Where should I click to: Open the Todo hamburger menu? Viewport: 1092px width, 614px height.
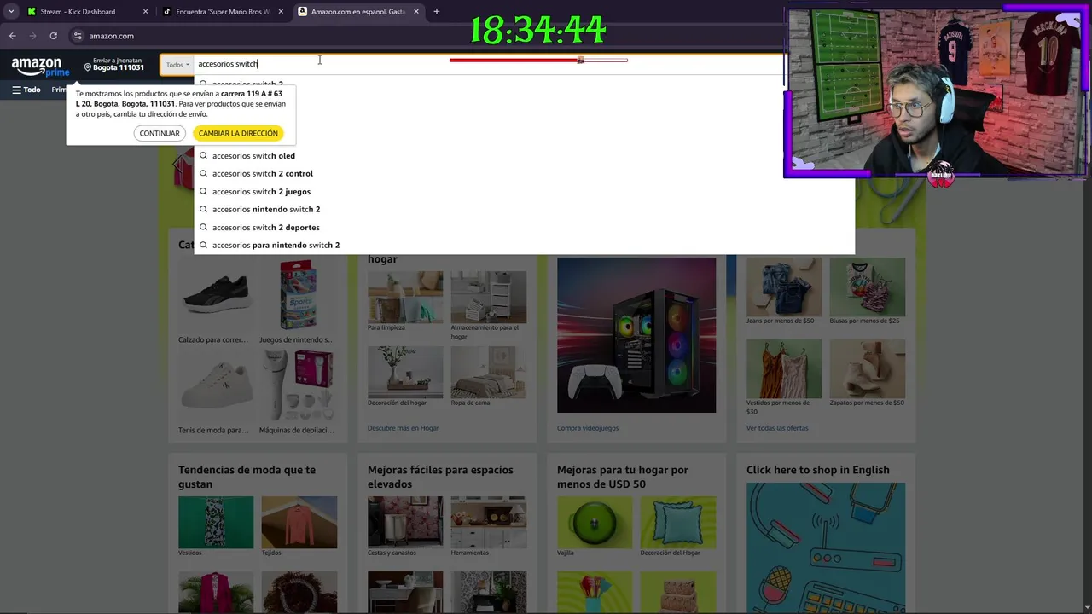(26, 90)
